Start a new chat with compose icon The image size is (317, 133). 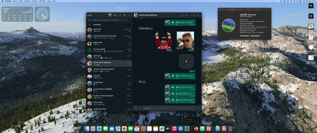tap(125, 15)
